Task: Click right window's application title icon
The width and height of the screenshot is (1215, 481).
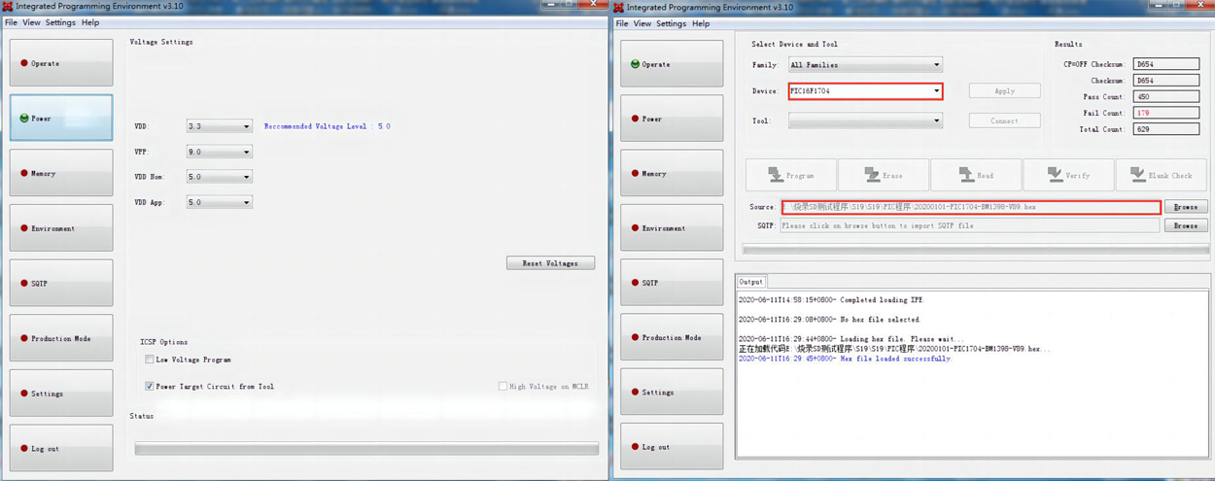Action: tap(618, 7)
